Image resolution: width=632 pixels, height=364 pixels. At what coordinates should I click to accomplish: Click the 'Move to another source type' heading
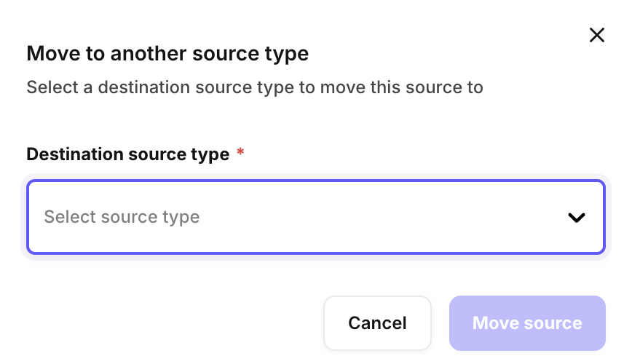[167, 53]
